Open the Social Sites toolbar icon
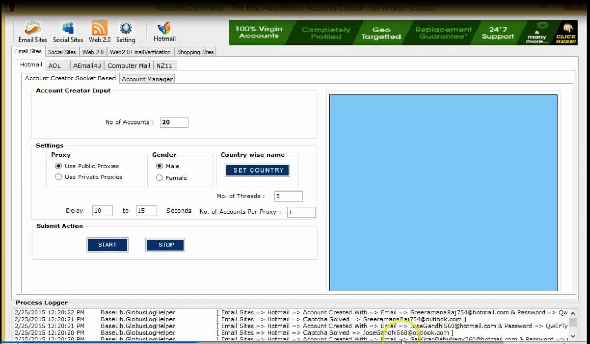 (68, 32)
